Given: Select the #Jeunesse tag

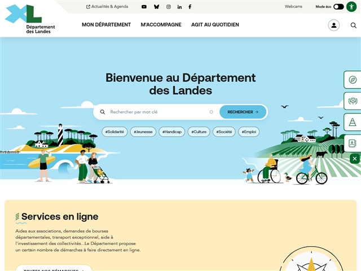Looking at the screenshot, I should tap(143, 132).
